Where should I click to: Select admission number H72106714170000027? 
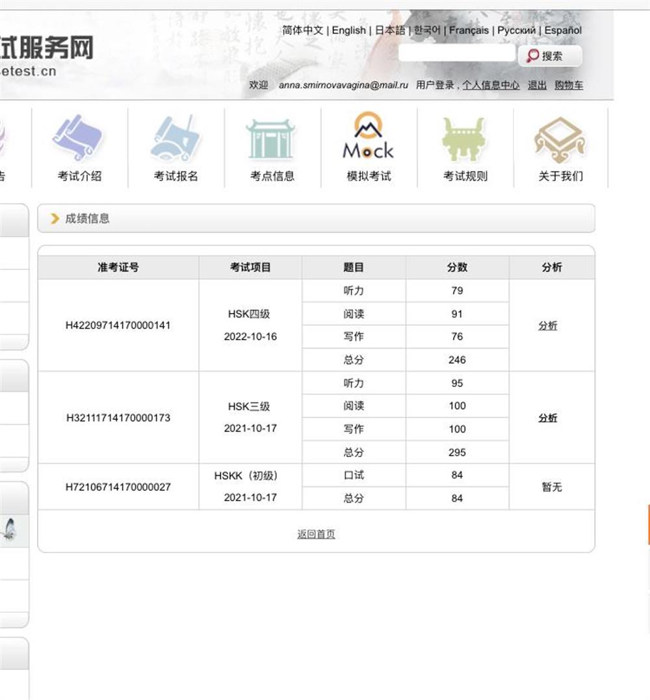coord(118,487)
